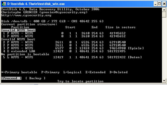Image resolution: width=167 pixels, height=128 pixels.
Task: Click the 'End' column header
Action: [94, 27]
